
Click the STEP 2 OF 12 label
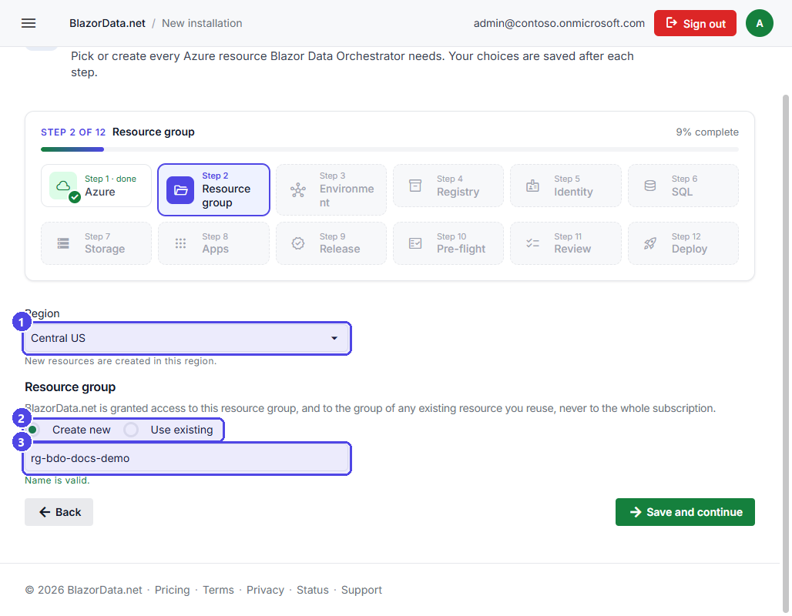point(73,132)
